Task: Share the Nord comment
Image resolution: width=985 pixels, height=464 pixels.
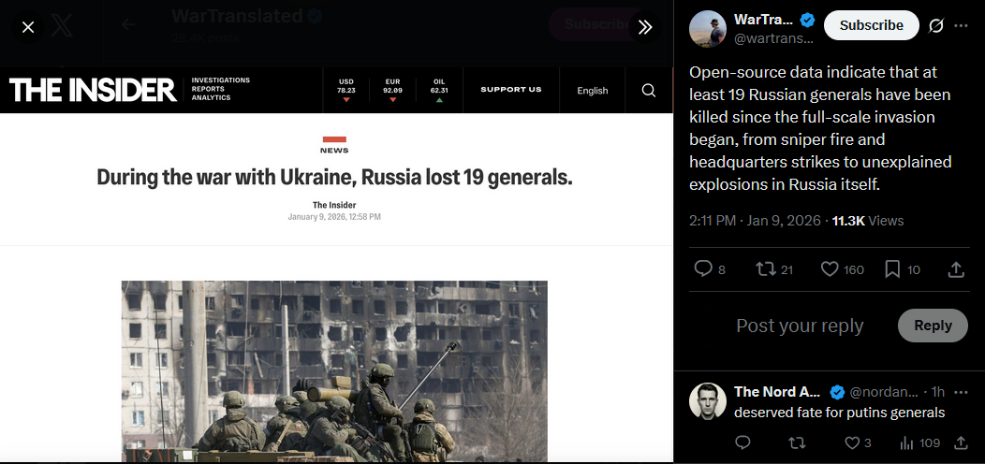Action: tap(961, 443)
